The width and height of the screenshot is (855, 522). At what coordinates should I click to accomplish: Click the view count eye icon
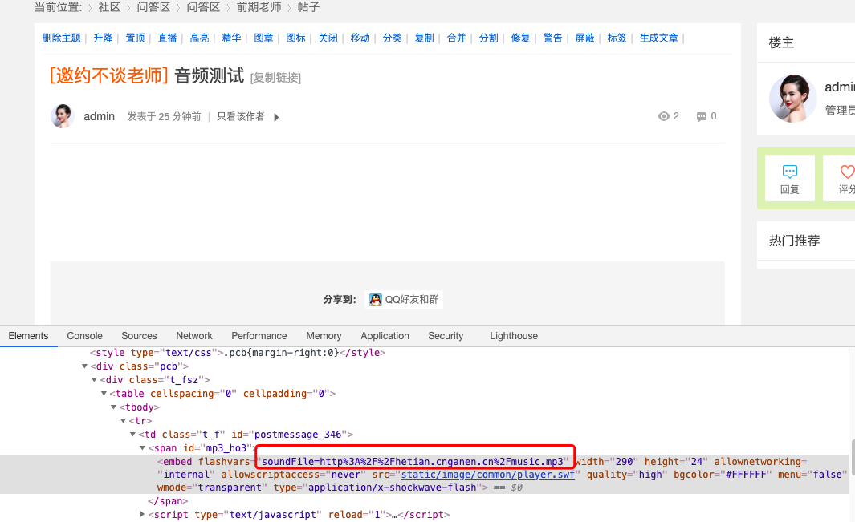pyautogui.click(x=663, y=116)
